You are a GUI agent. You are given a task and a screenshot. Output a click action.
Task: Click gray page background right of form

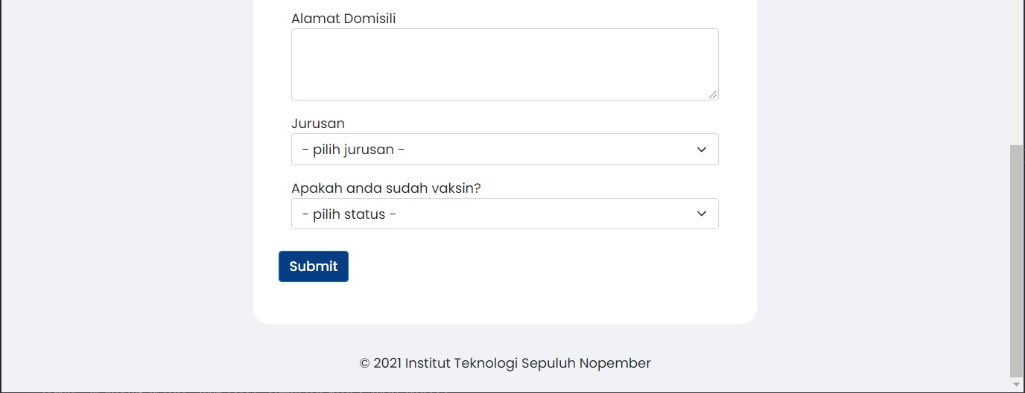coord(879,186)
